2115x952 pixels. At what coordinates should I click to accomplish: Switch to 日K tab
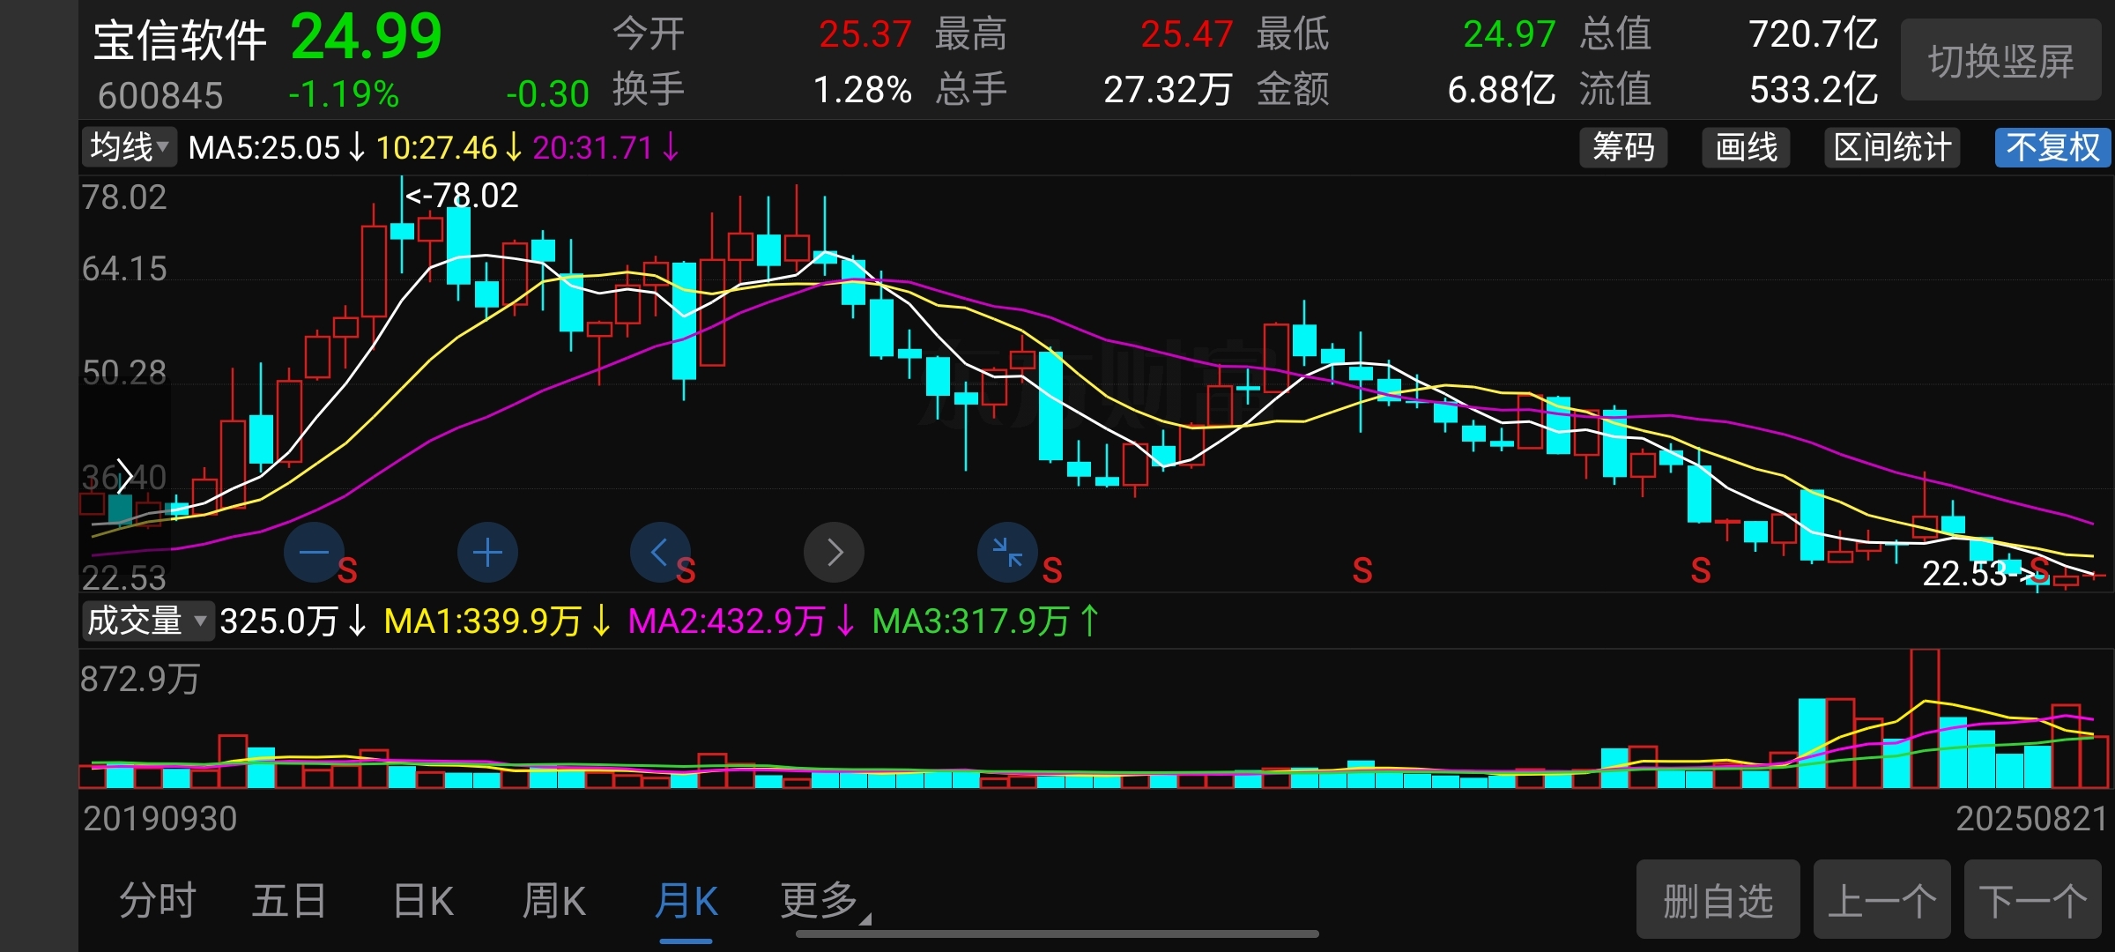click(x=423, y=902)
